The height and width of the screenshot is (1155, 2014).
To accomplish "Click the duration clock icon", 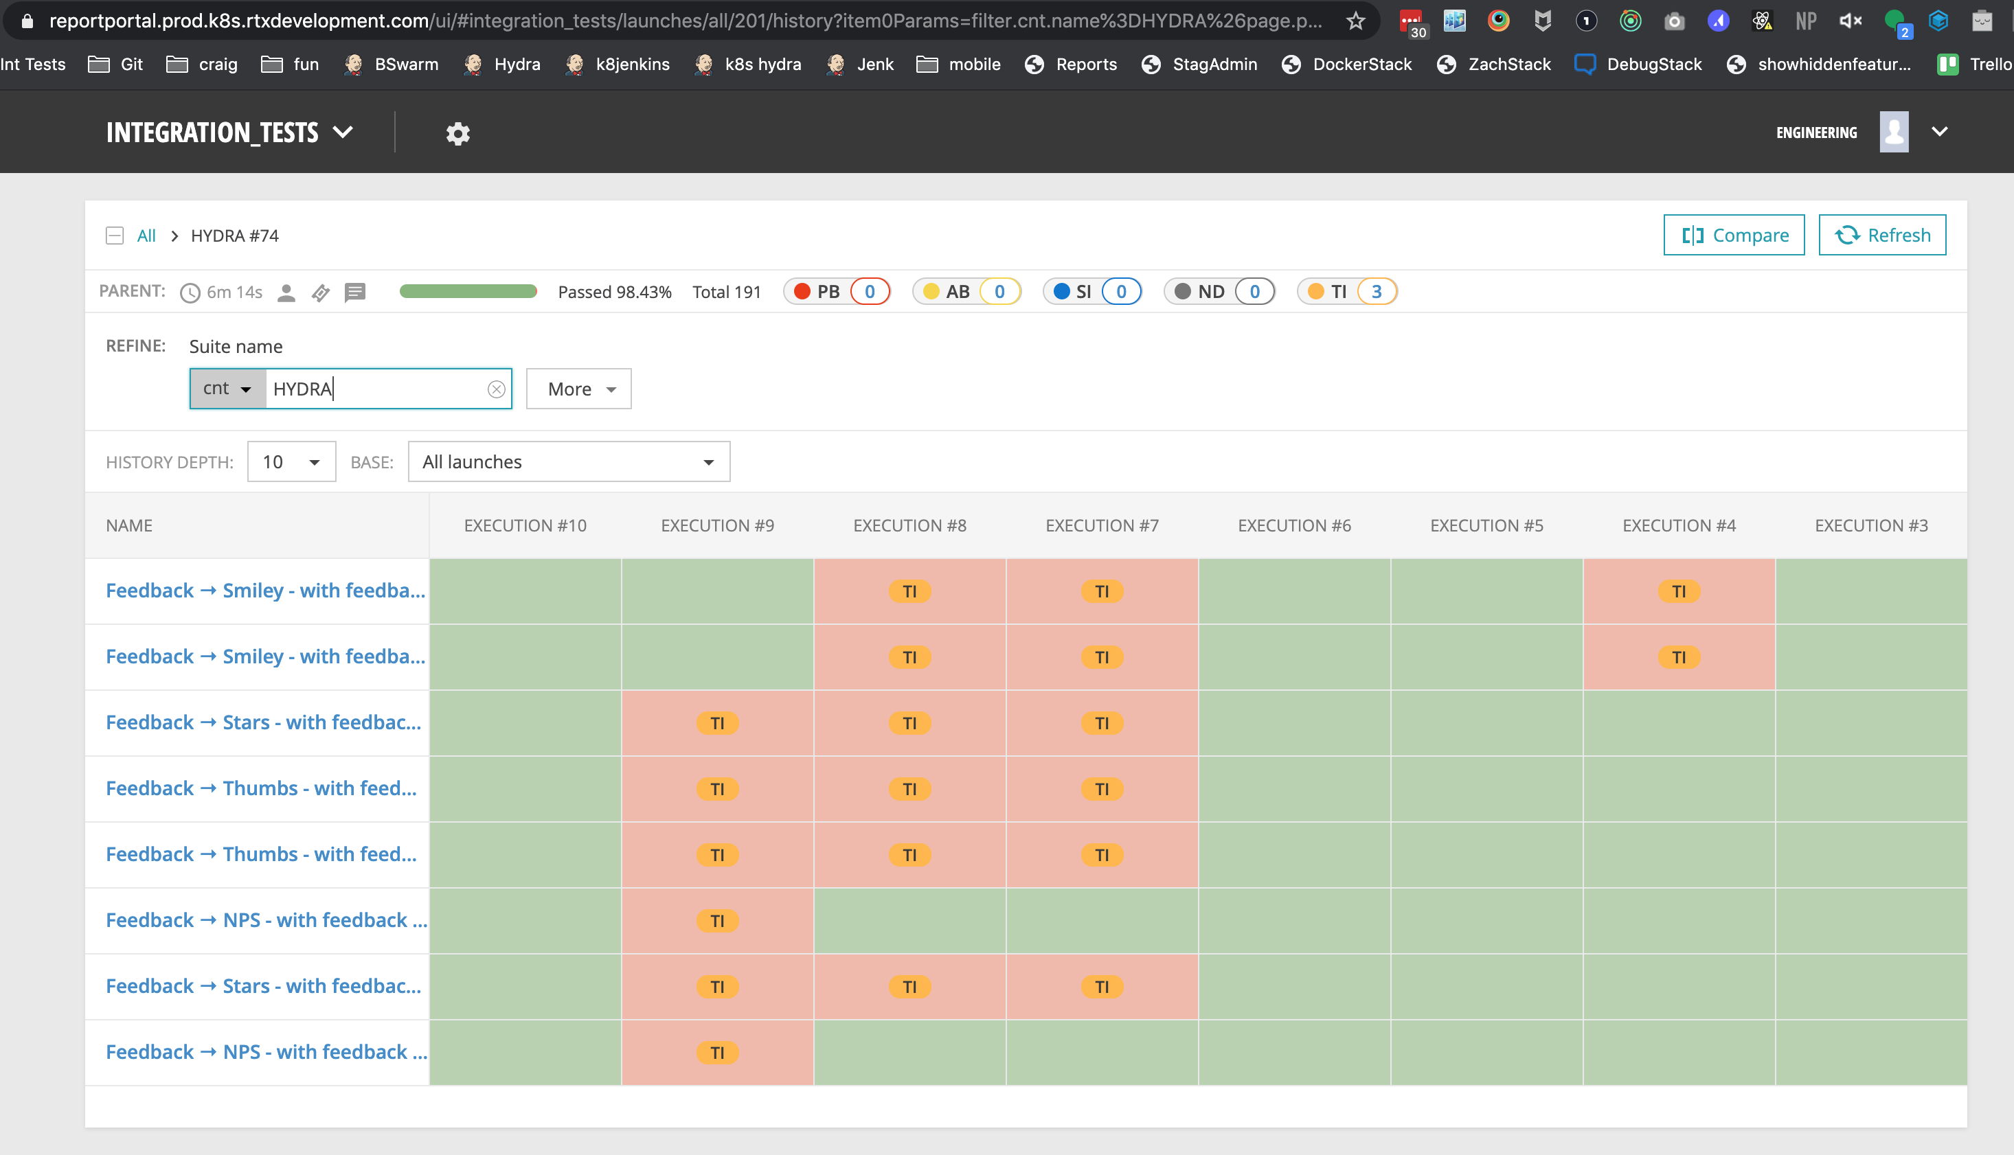I will 190,293.
